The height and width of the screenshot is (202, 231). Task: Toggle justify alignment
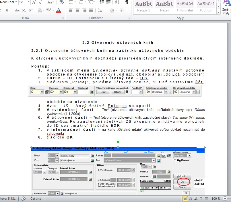tap(91, 10)
